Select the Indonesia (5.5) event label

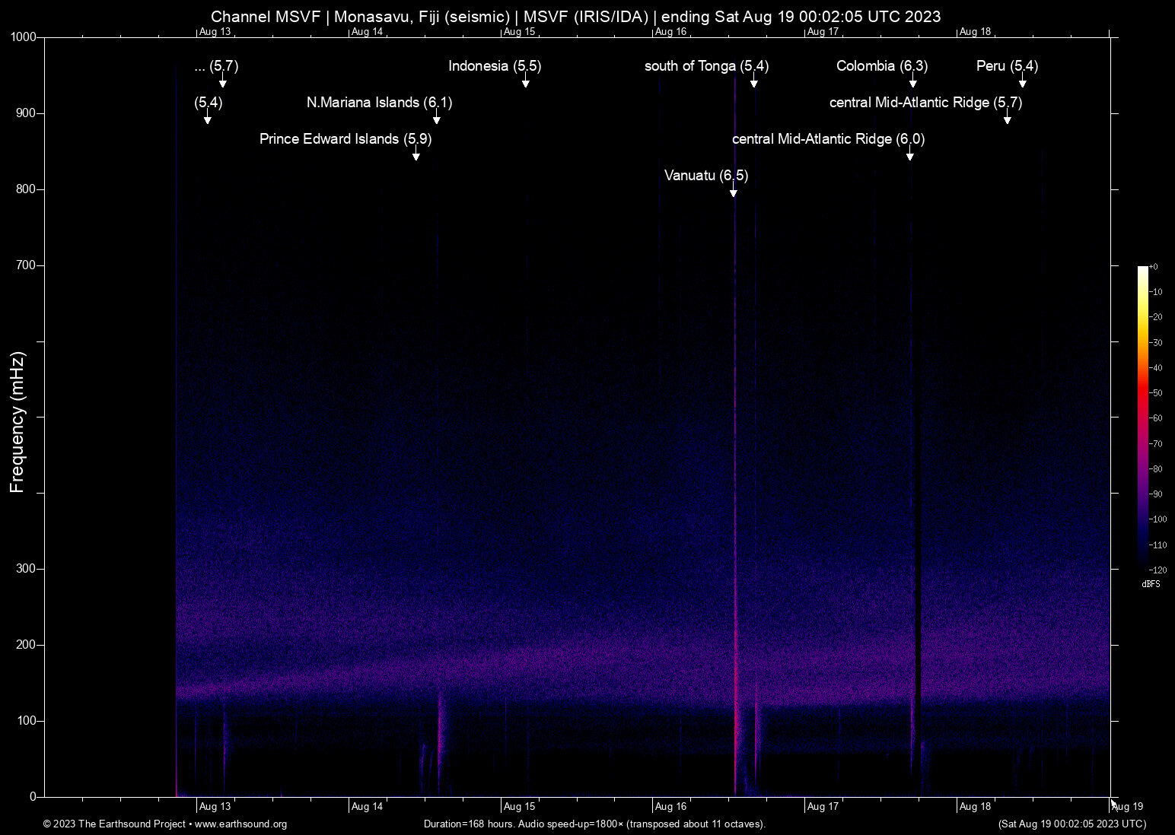(x=495, y=67)
